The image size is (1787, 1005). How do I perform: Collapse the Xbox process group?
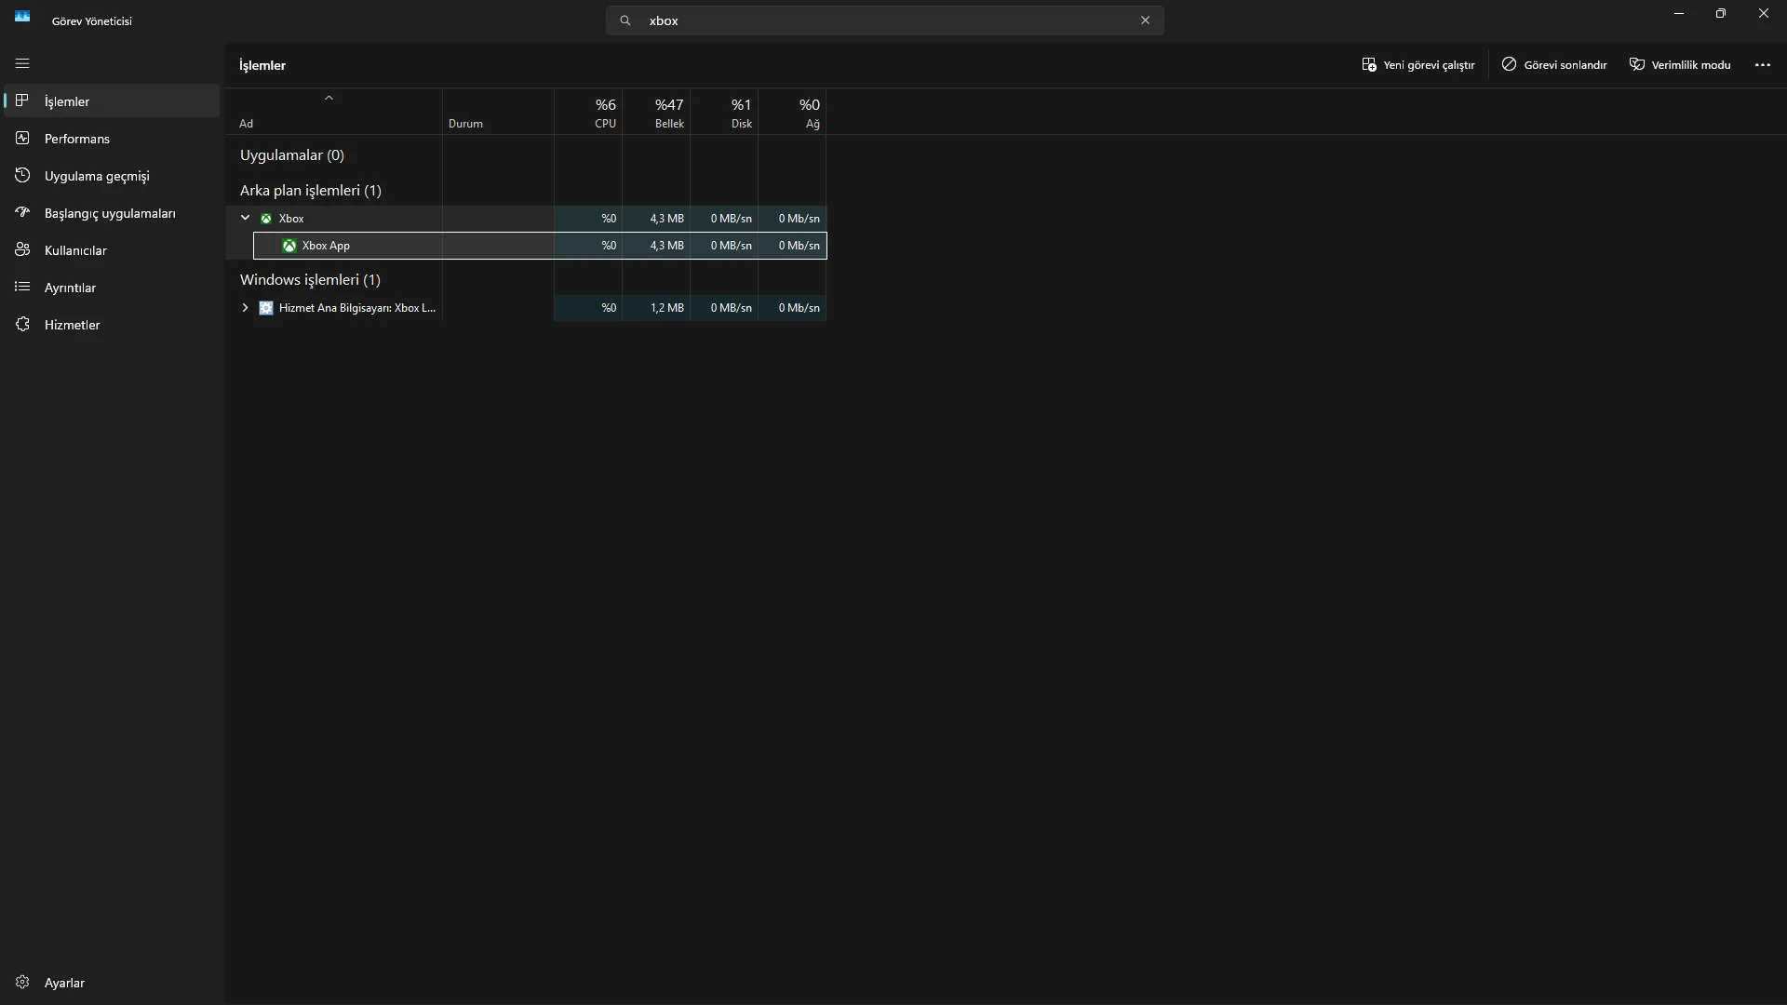coord(246,218)
